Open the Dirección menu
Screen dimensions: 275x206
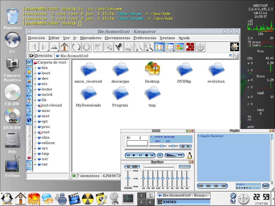tap(36, 38)
